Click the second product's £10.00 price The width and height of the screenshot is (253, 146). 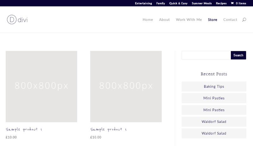(x=96, y=137)
